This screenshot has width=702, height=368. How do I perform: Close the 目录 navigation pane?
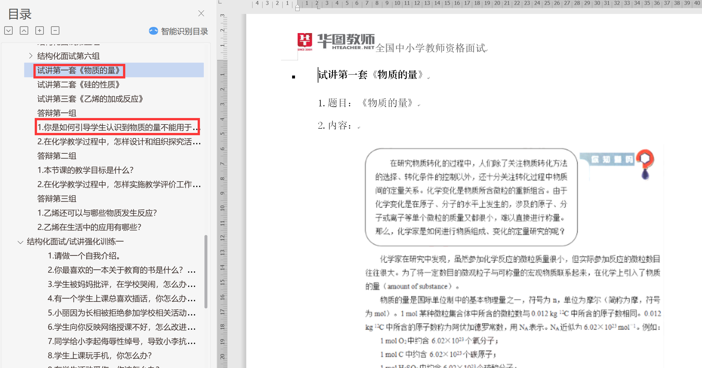[x=201, y=13]
